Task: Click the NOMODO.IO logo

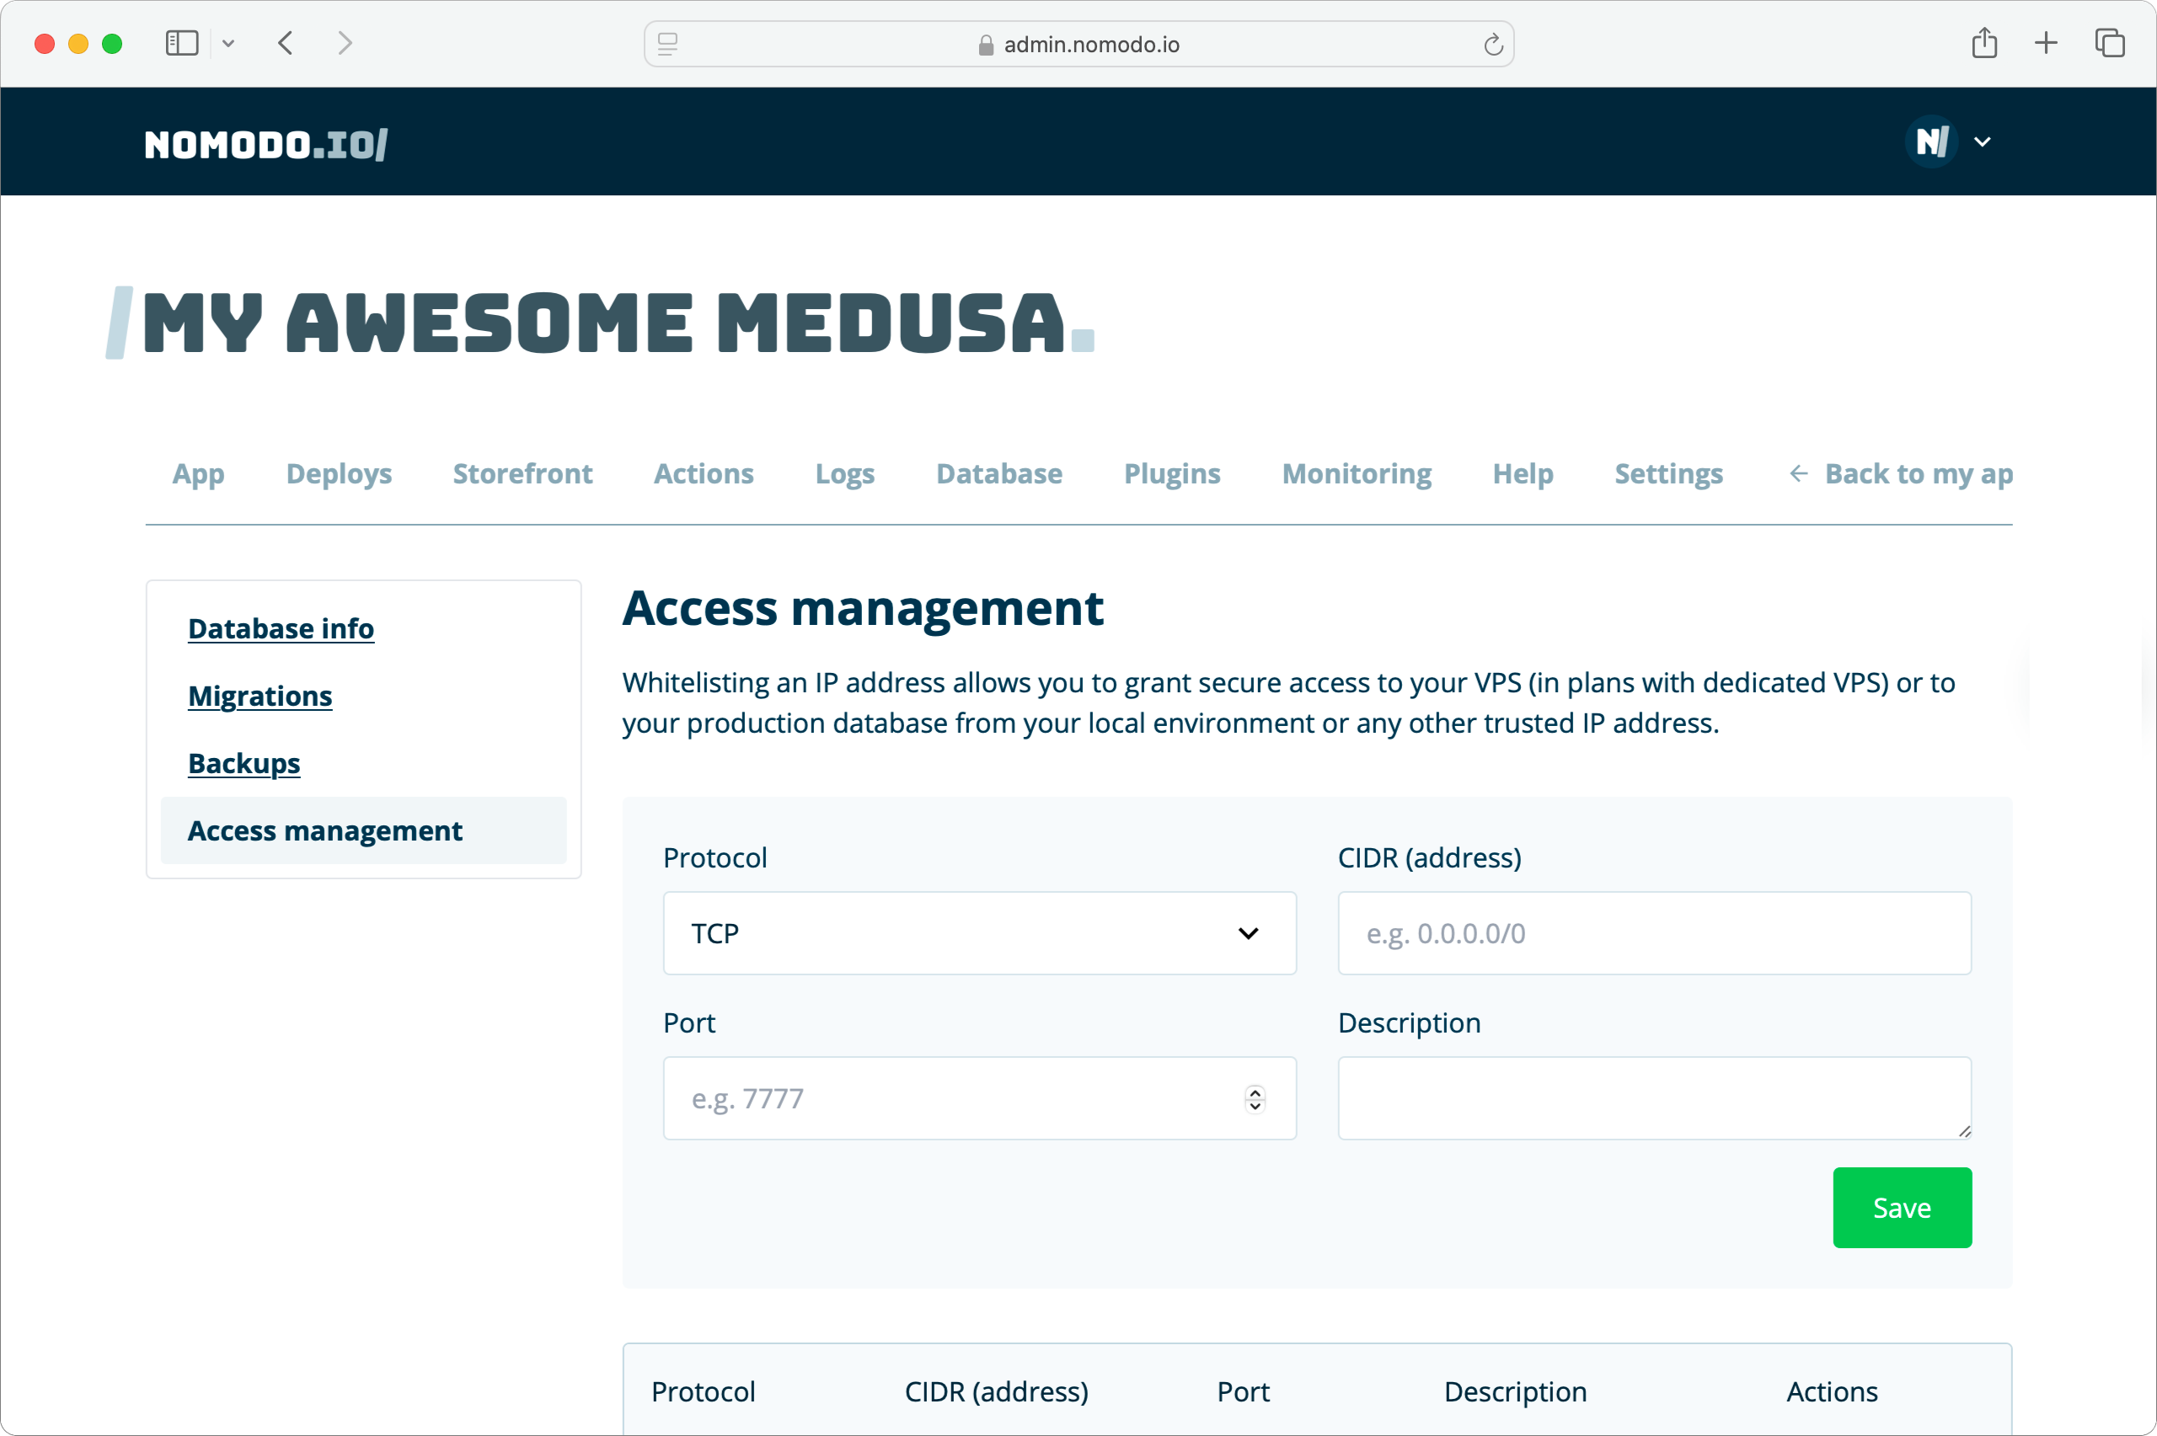Action: pyautogui.click(x=265, y=142)
